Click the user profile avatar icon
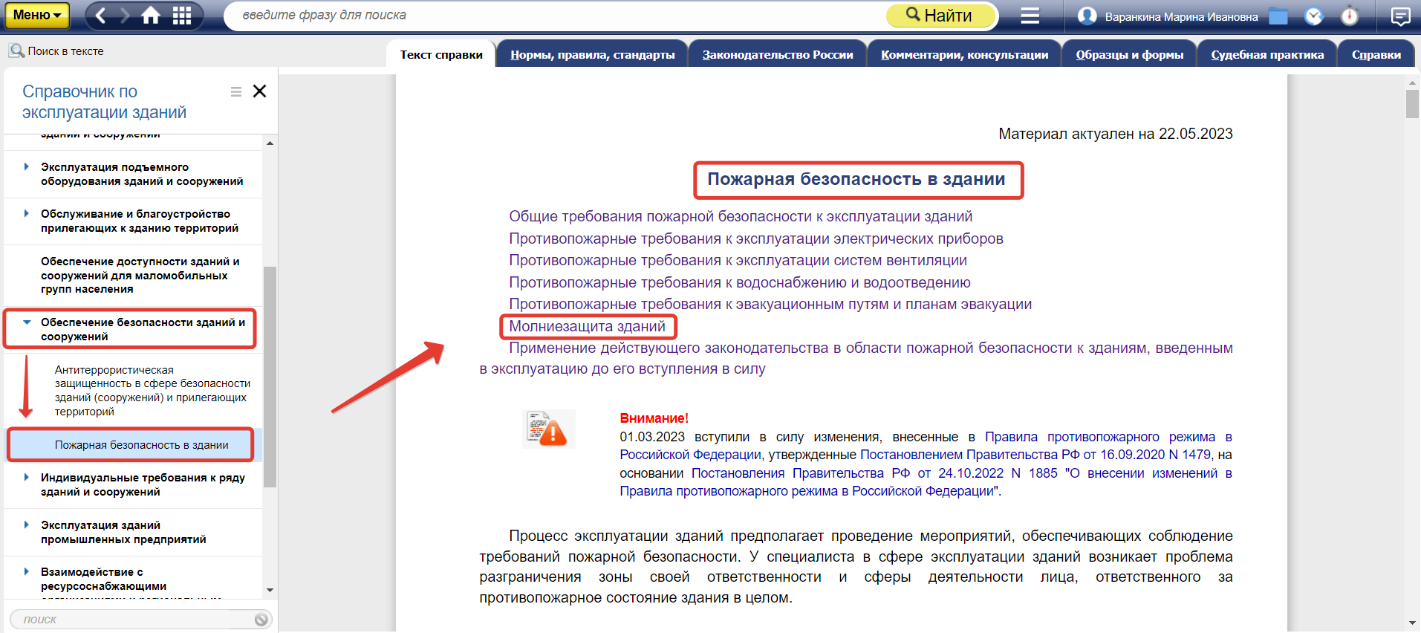This screenshot has width=1421, height=633. pyautogui.click(x=1087, y=16)
